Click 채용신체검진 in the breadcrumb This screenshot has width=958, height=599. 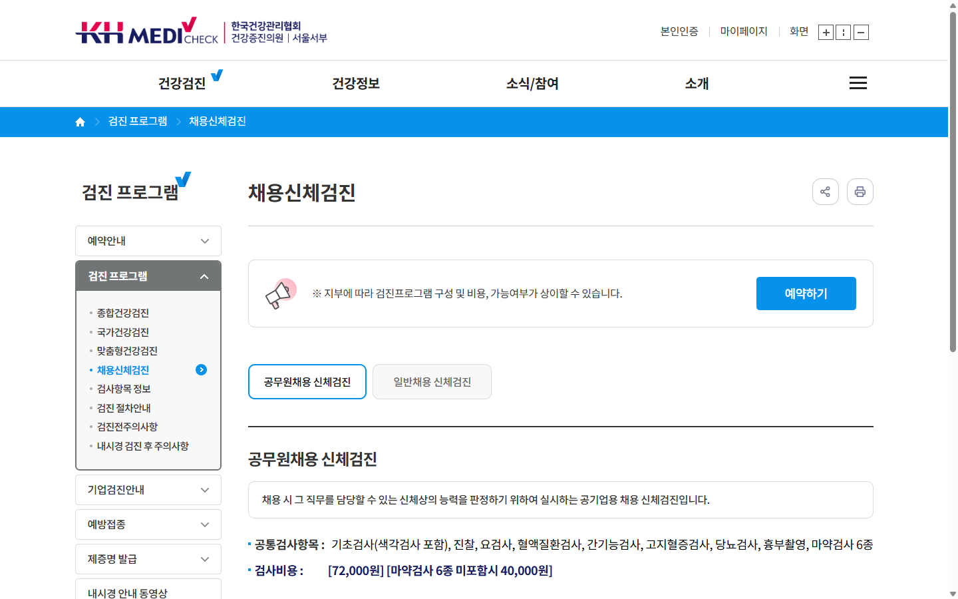218,121
